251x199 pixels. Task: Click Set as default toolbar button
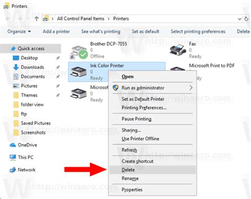[x=146, y=32]
